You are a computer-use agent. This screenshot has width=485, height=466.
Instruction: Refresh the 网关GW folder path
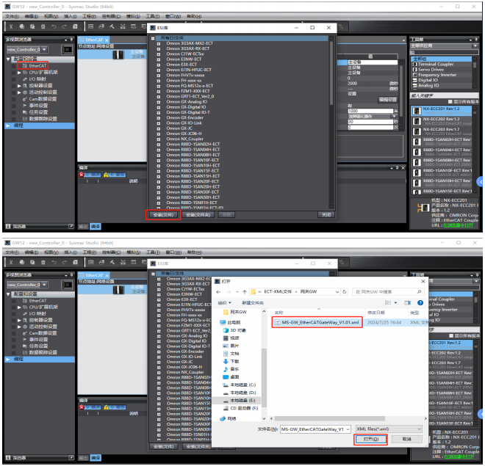[x=344, y=292]
